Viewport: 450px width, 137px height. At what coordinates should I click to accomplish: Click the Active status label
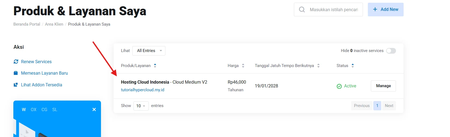pyautogui.click(x=350, y=86)
